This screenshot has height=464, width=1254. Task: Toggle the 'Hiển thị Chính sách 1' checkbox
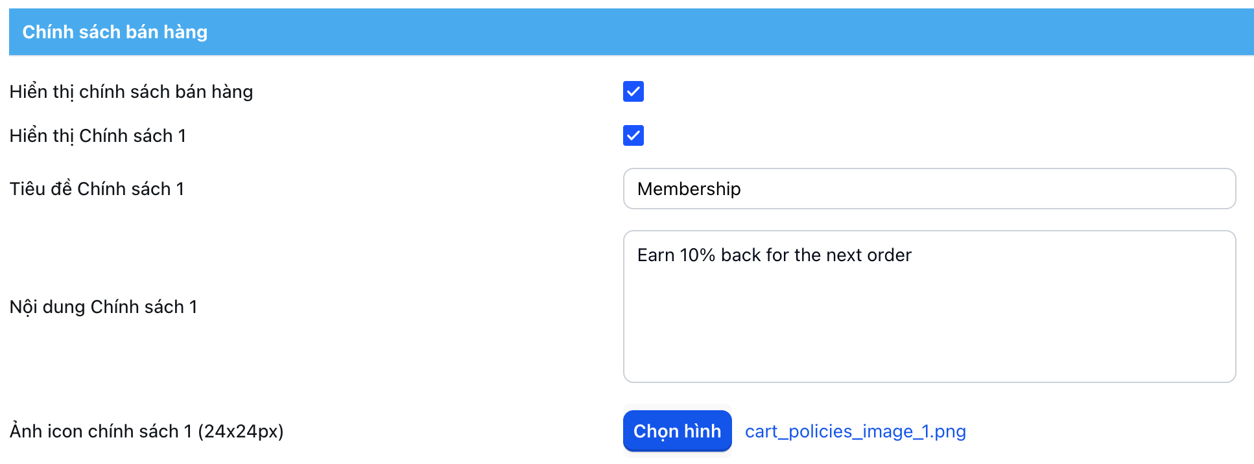(633, 135)
